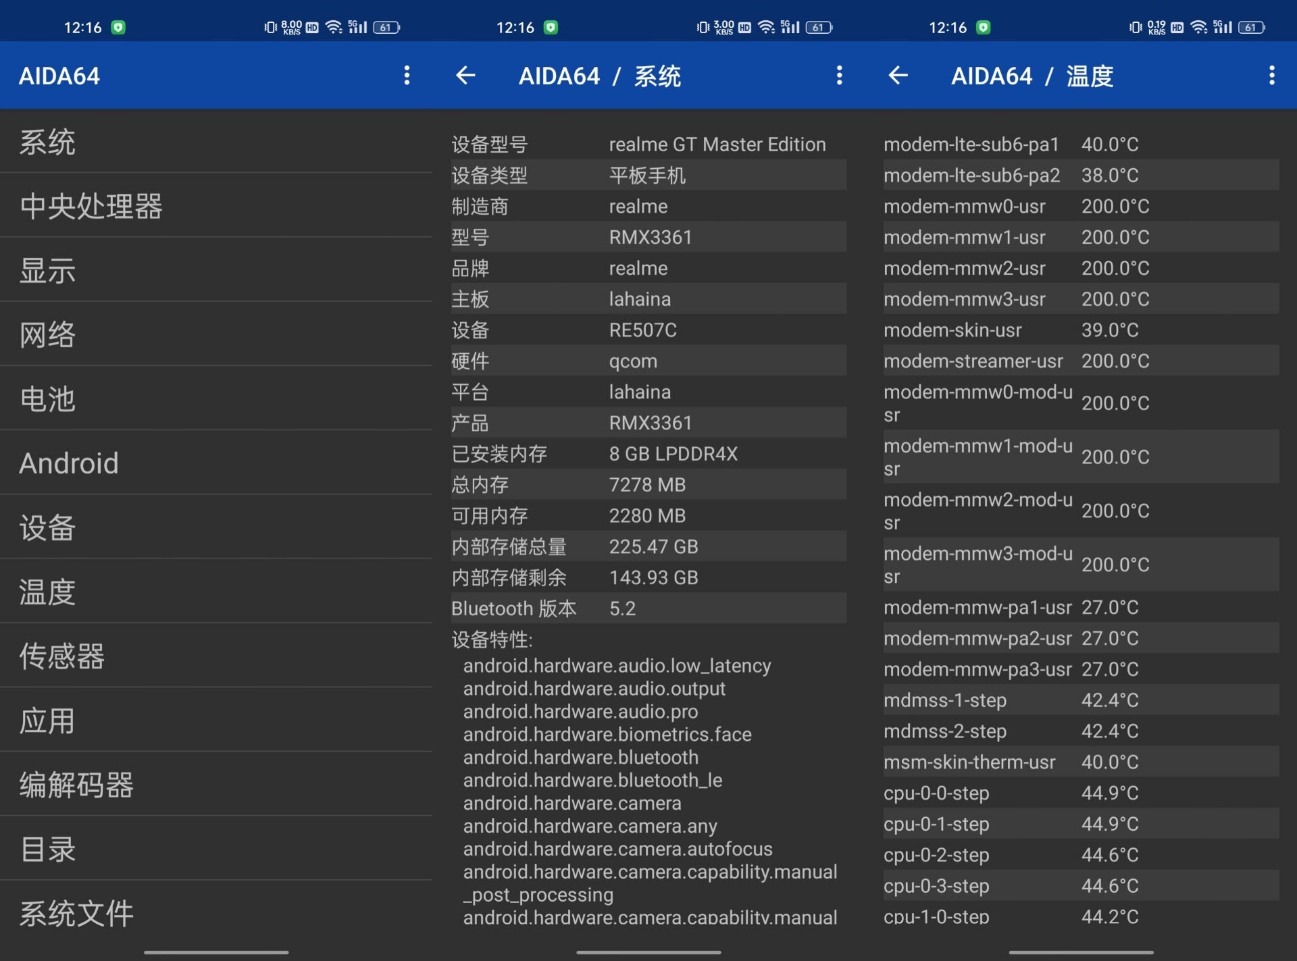Tap back arrow in the 系统 screen

pos(465,75)
